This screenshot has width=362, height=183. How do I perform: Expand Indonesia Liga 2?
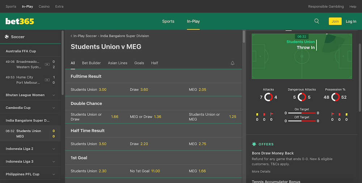(30, 149)
